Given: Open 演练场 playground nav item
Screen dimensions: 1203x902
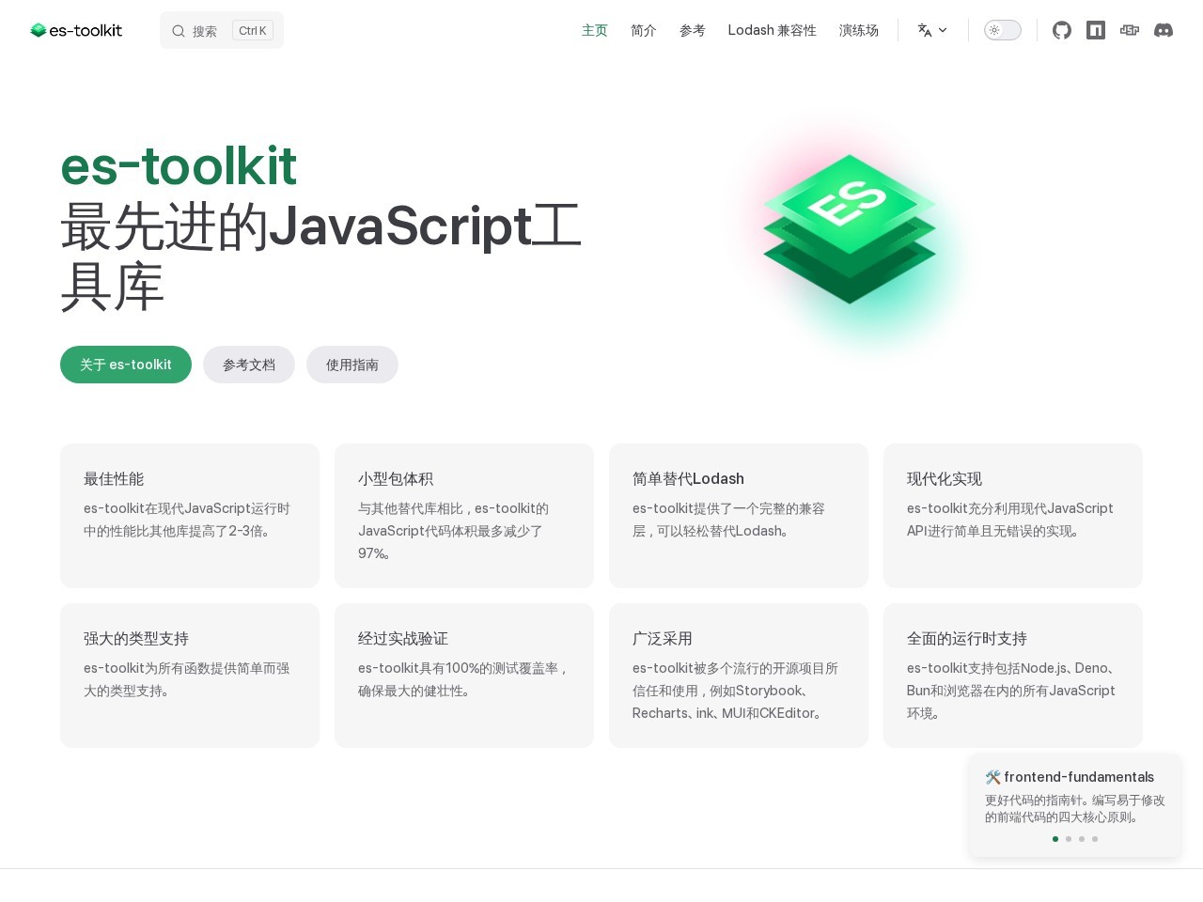Looking at the screenshot, I should (x=859, y=30).
